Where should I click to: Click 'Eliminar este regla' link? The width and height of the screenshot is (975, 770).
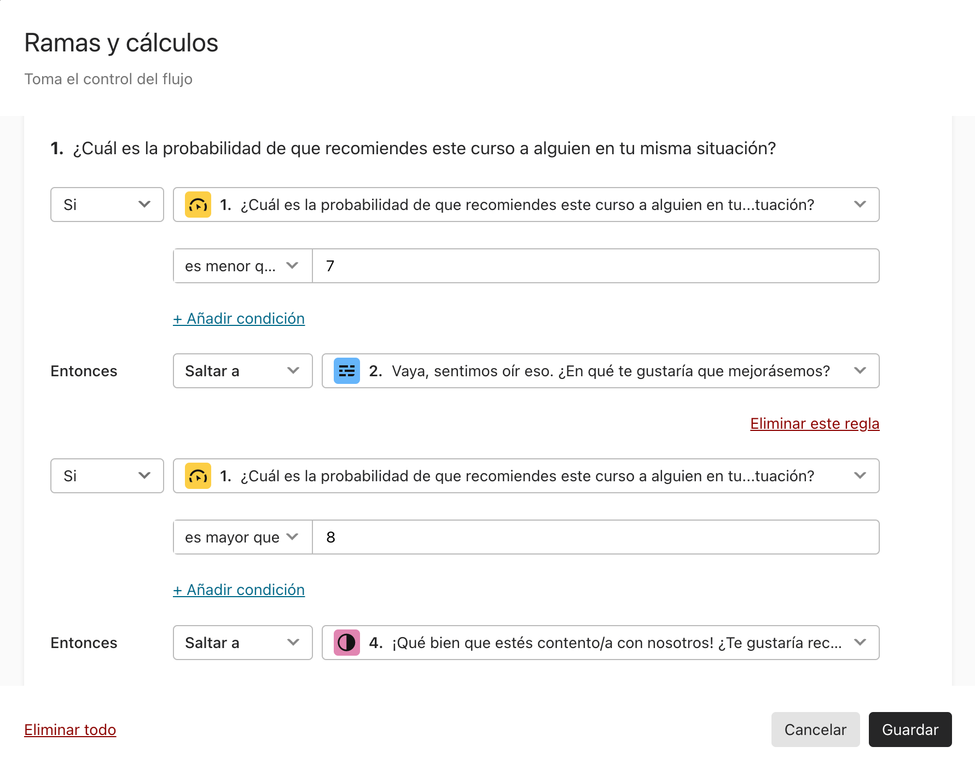click(x=815, y=423)
